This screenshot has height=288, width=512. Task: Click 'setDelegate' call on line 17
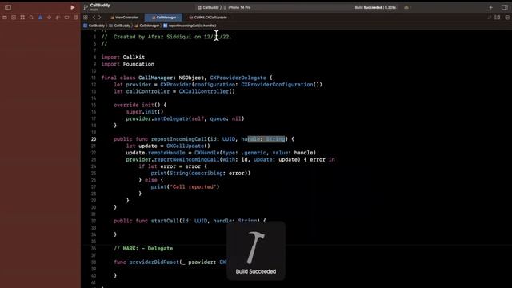pyautogui.click(x=171, y=119)
